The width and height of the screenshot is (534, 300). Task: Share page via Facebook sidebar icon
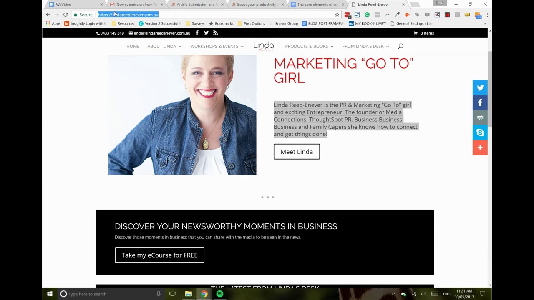(x=480, y=102)
